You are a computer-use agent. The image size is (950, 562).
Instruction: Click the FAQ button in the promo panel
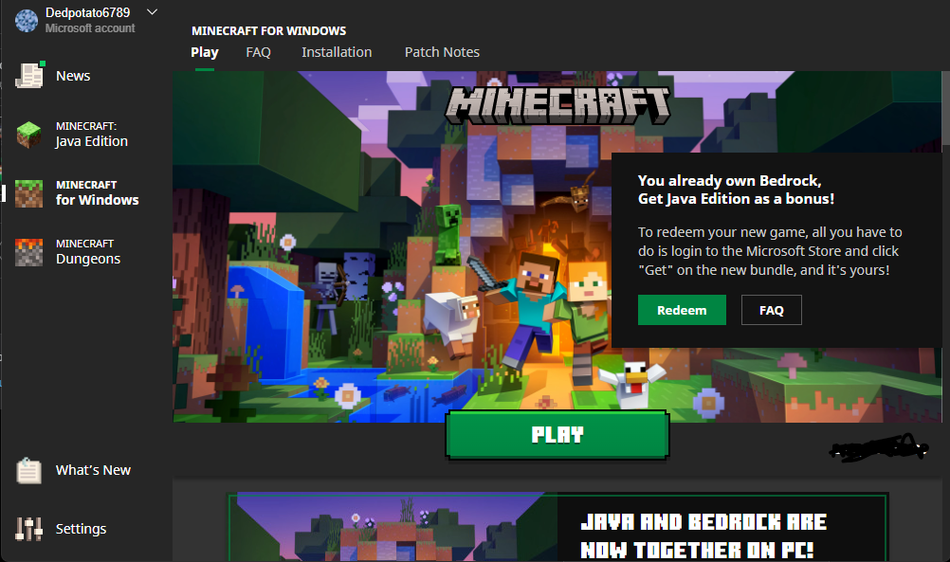click(x=772, y=310)
